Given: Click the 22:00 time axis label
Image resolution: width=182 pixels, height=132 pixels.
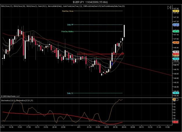Looking at the screenshot, I should pos(63,127).
